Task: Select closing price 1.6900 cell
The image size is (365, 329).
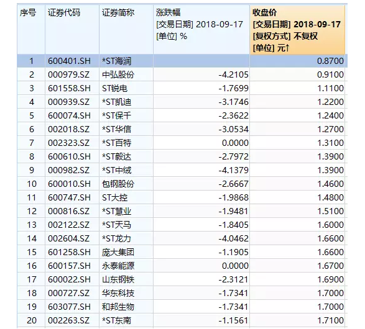Action: 297,279
